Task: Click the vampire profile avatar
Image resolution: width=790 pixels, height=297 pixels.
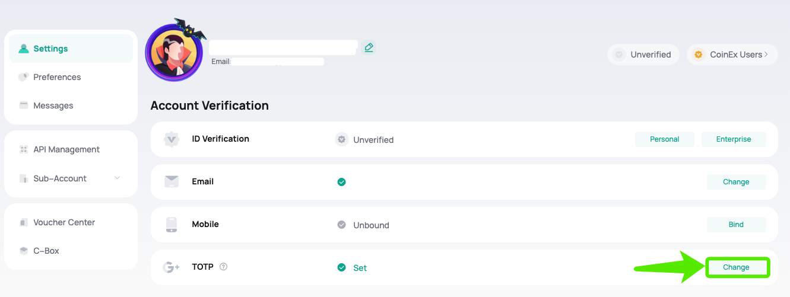Action: point(174,53)
